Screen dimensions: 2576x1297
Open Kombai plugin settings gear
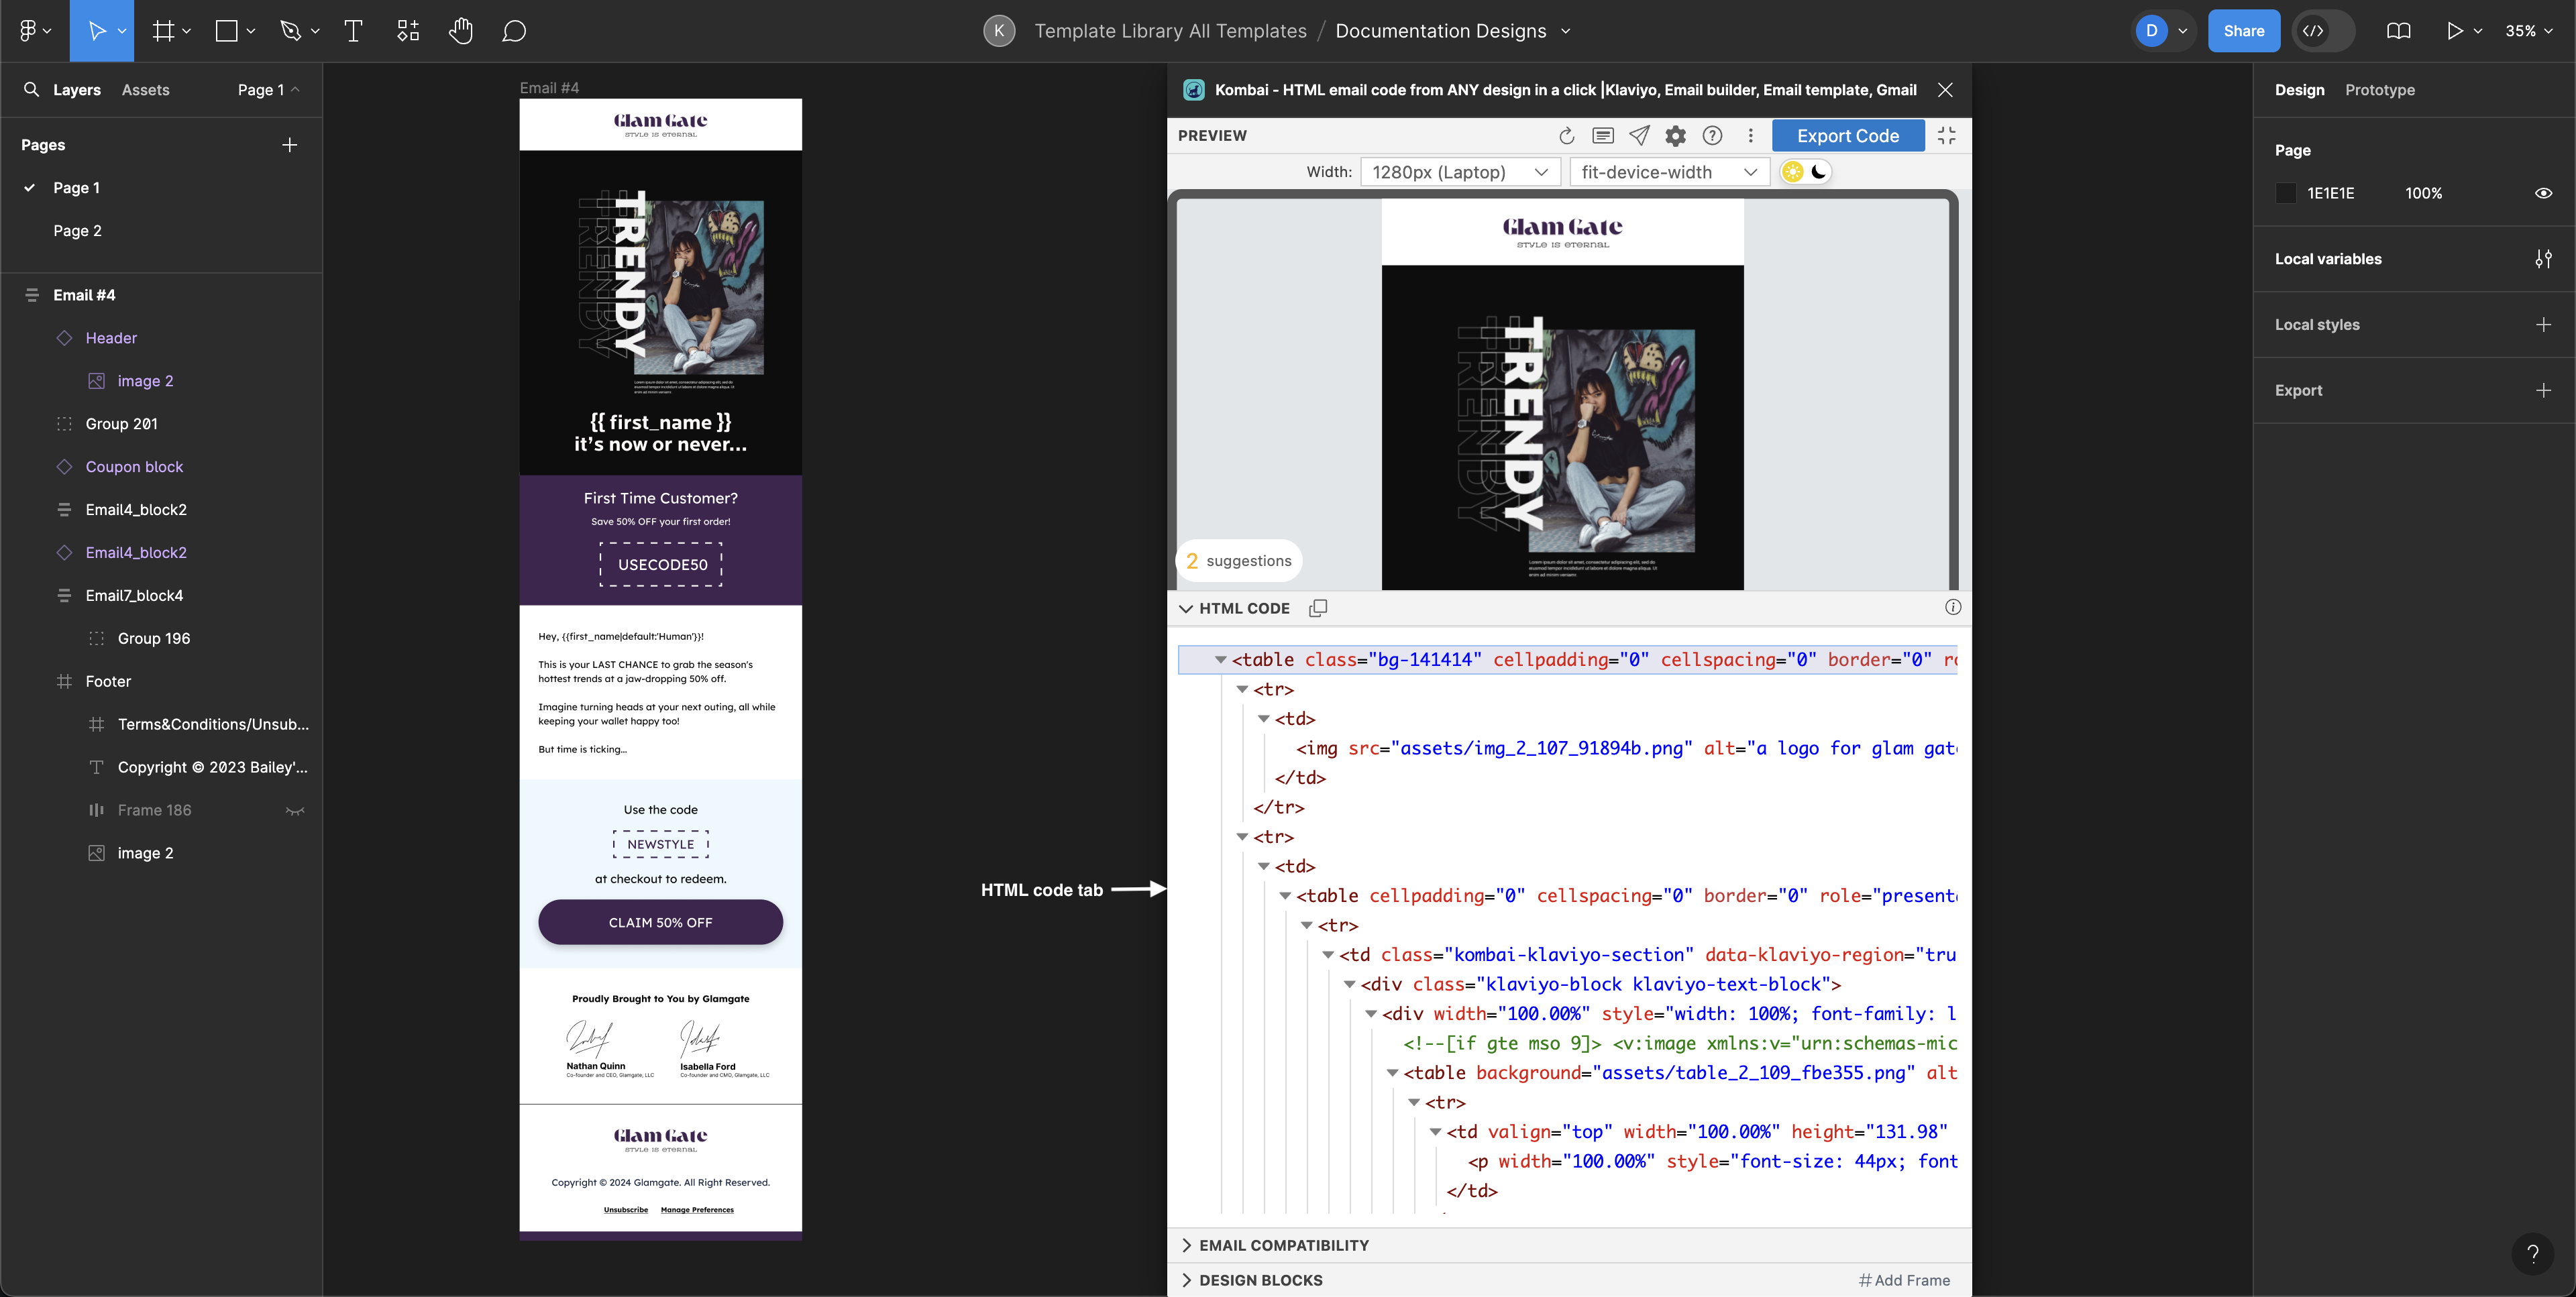tap(1676, 136)
